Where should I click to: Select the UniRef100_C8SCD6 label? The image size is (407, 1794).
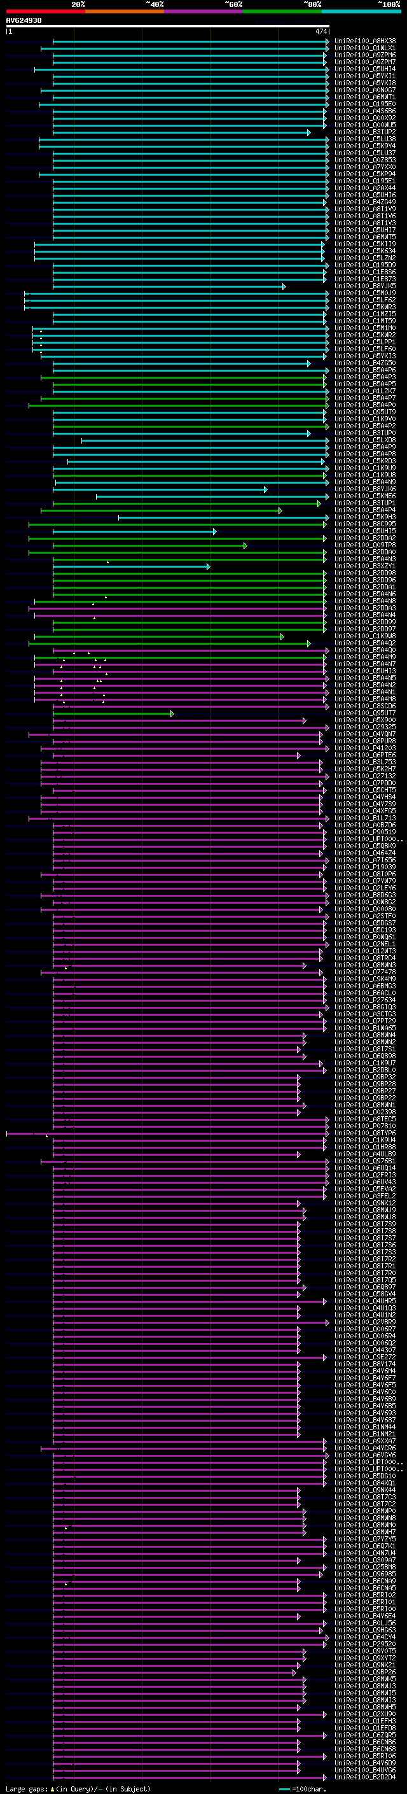click(364, 706)
